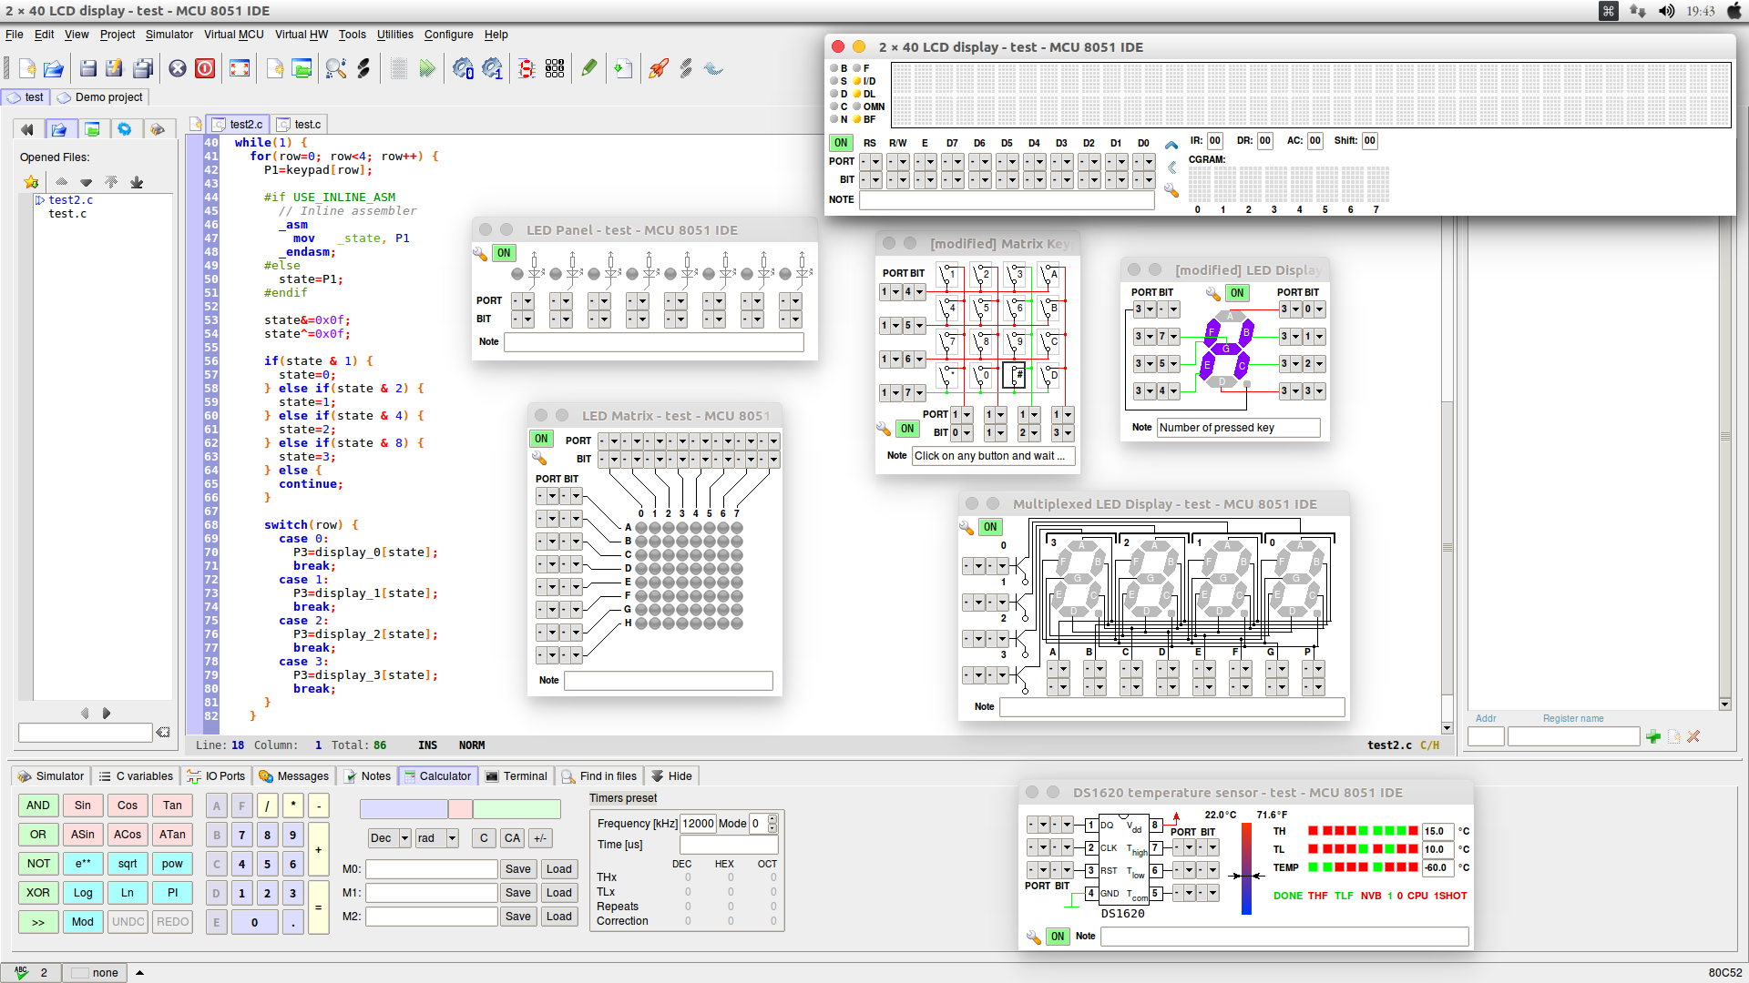Toggle ON button in LED Matrix window

[541, 439]
